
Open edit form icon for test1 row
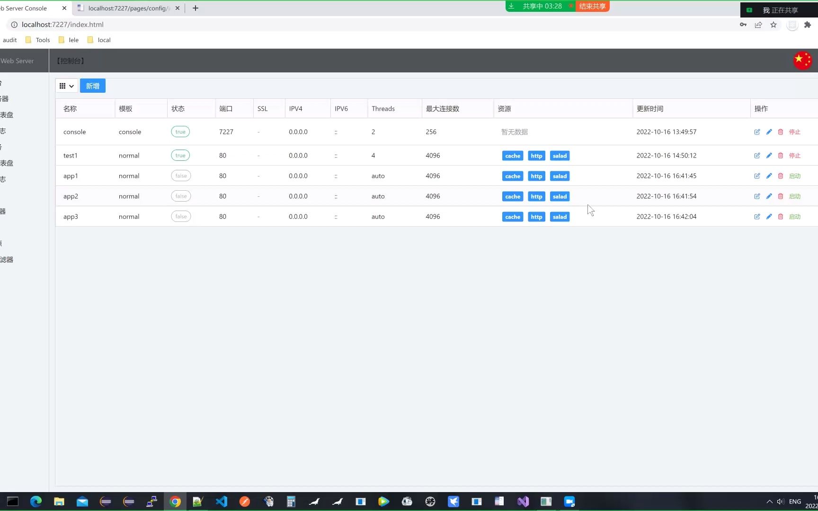(x=757, y=156)
